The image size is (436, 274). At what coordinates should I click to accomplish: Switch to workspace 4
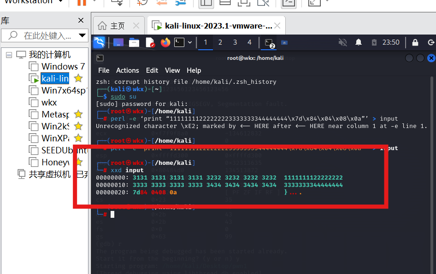point(249,42)
